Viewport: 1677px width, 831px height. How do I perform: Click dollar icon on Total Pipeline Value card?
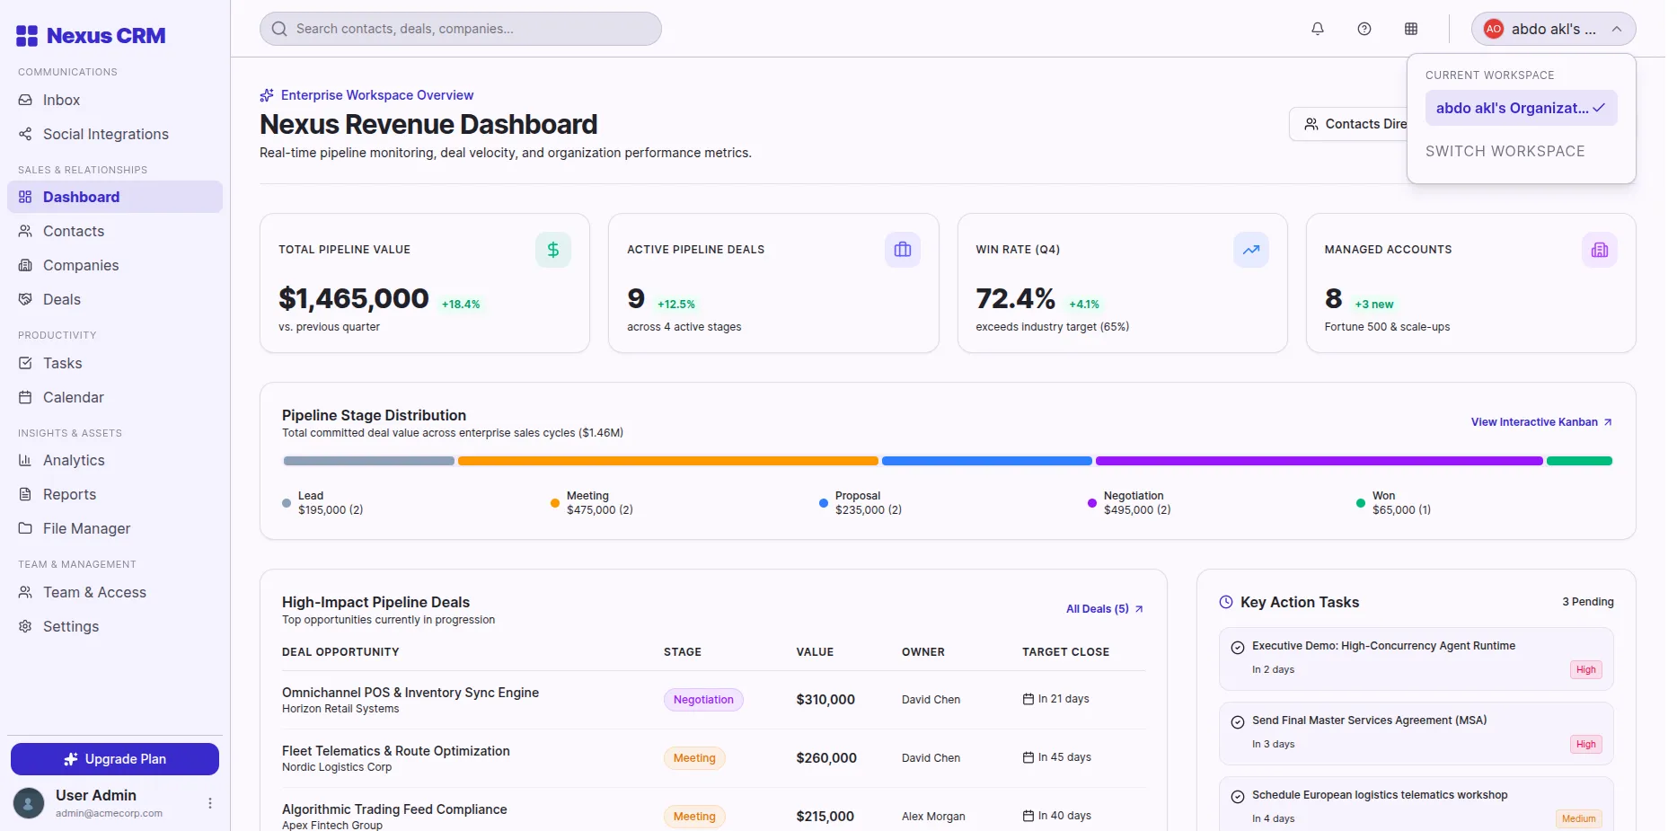pyautogui.click(x=553, y=250)
